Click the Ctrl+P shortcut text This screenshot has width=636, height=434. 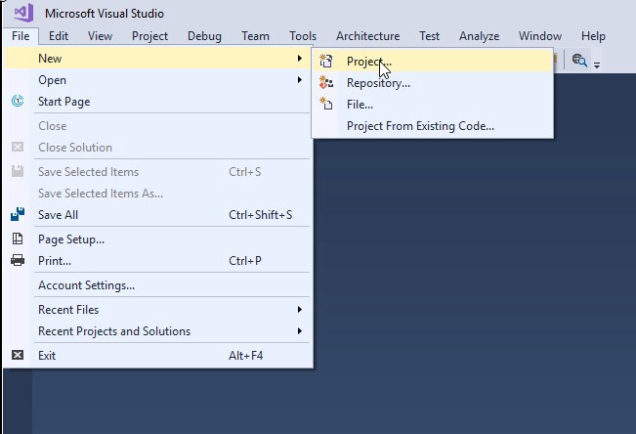tap(245, 260)
